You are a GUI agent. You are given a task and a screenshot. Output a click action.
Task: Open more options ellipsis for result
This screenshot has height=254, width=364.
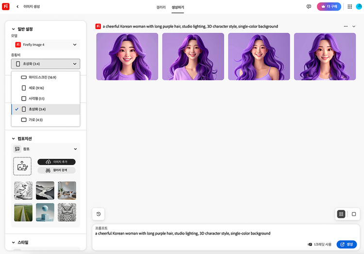(346, 26)
